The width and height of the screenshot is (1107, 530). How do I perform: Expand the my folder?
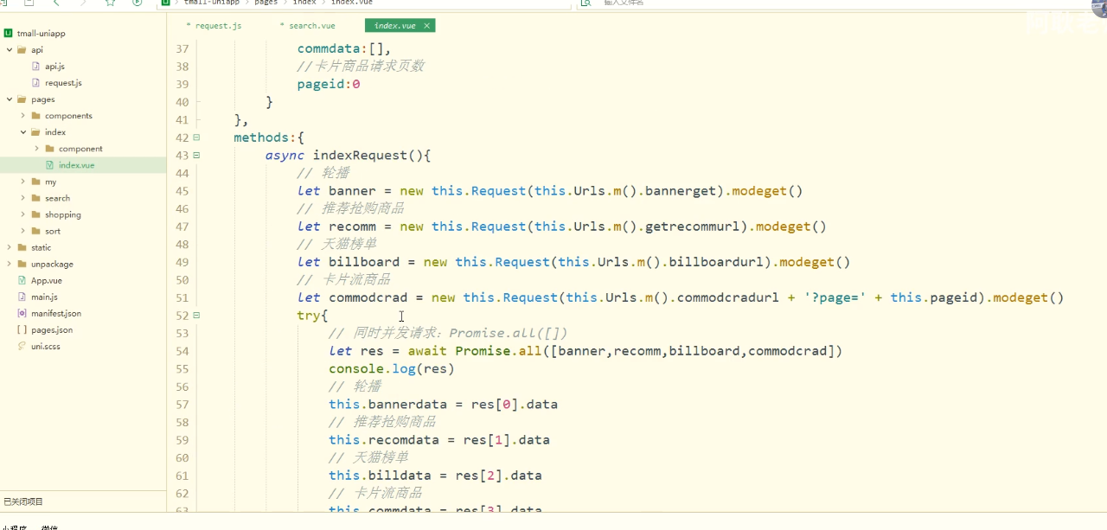pos(23,182)
